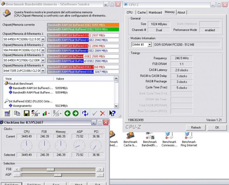Open Riferimento 1 SiS 645DX PC3200U dropdown

coord(43,39)
